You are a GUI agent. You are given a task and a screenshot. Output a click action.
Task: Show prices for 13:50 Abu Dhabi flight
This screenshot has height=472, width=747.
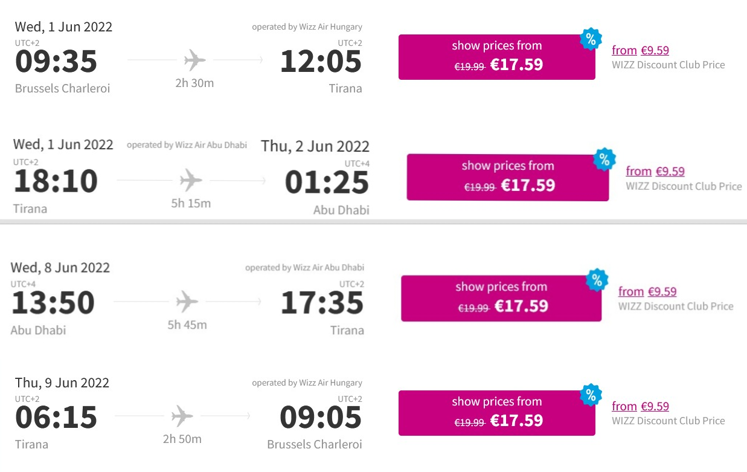(501, 298)
